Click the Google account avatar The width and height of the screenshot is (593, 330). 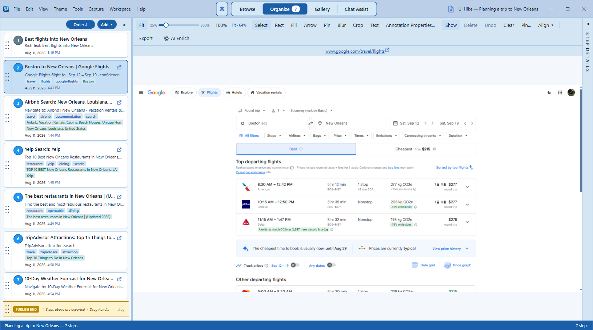571,93
